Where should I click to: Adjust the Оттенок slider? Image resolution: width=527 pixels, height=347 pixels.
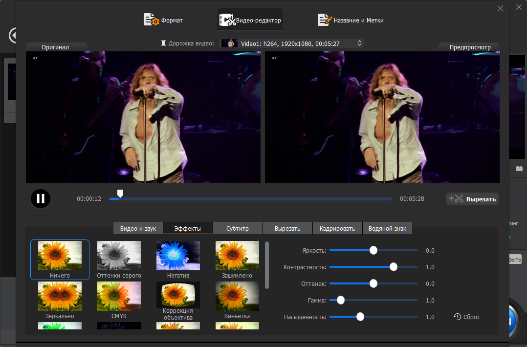373,283
